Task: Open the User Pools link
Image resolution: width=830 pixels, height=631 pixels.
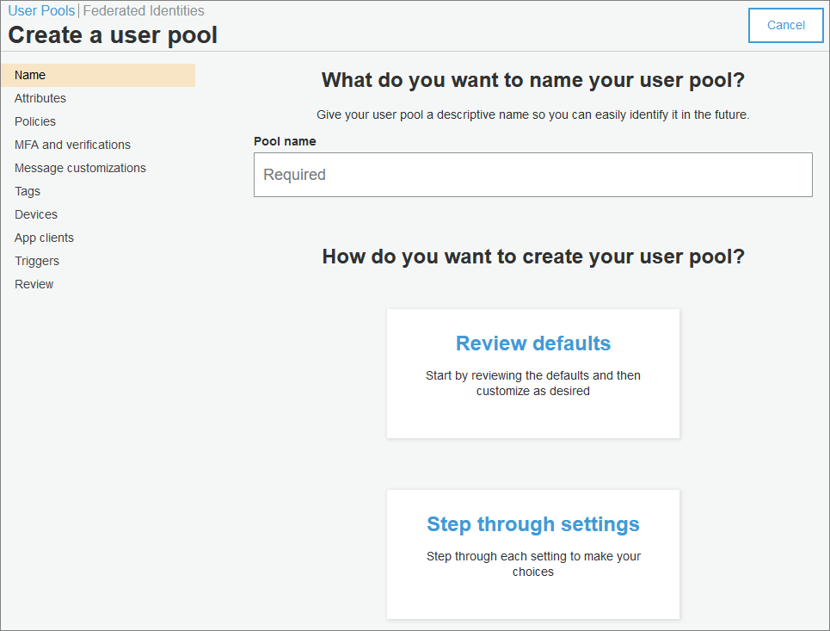Action: [41, 11]
